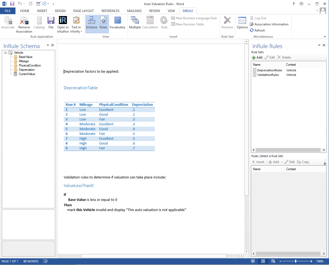Switch to the REFERENCES tab
The image size is (329, 265).
click(x=110, y=11)
